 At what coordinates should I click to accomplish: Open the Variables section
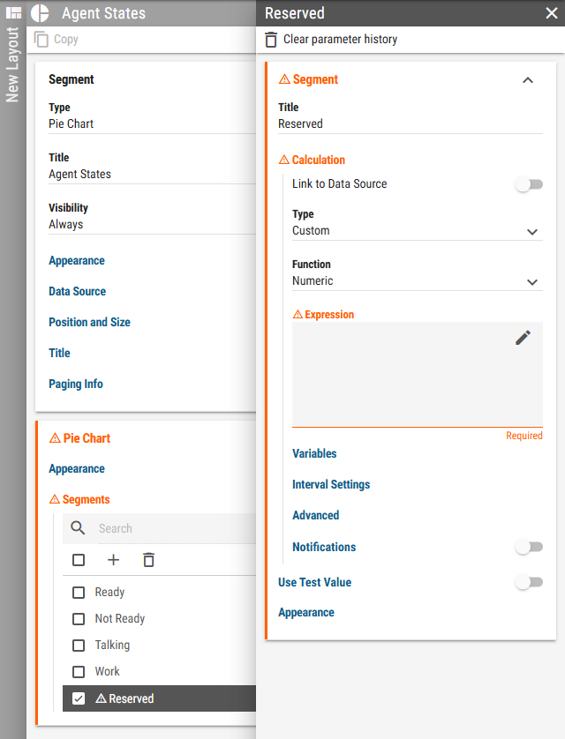click(x=314, y=454)
